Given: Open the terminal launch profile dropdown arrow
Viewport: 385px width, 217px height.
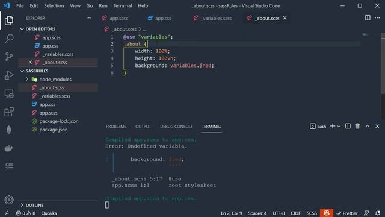Looking at the screenshot, I should (339, 126).
